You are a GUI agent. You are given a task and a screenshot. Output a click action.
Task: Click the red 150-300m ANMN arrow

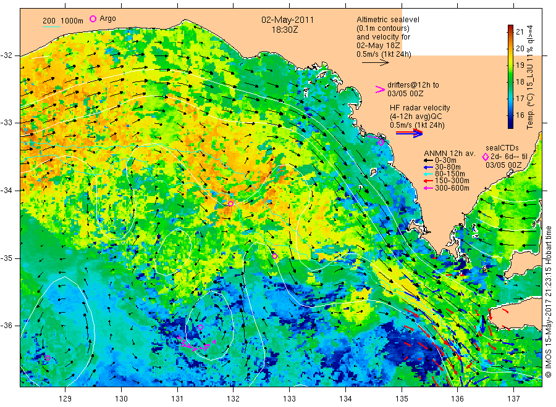428,181
